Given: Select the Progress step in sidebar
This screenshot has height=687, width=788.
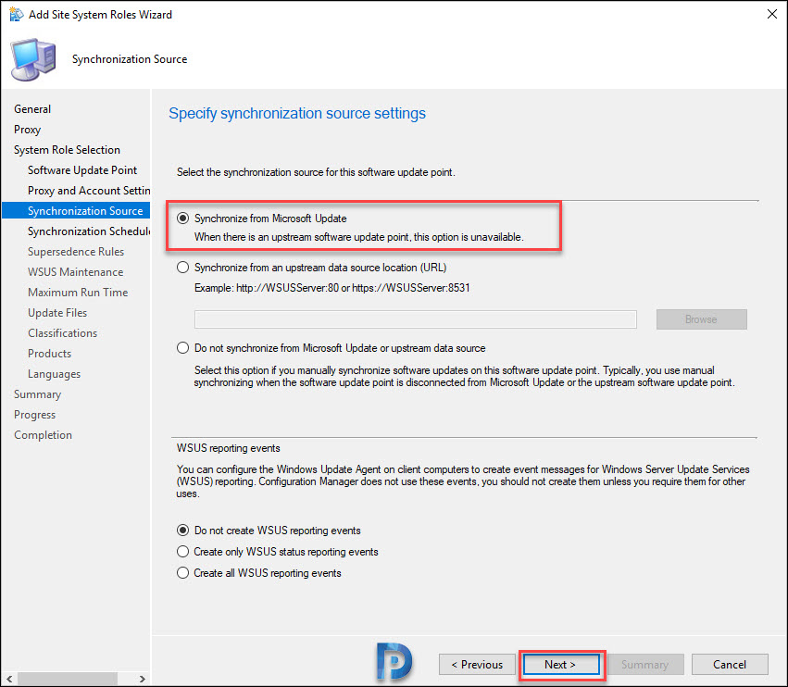Looking at the screenshot, I should point(34,415).
